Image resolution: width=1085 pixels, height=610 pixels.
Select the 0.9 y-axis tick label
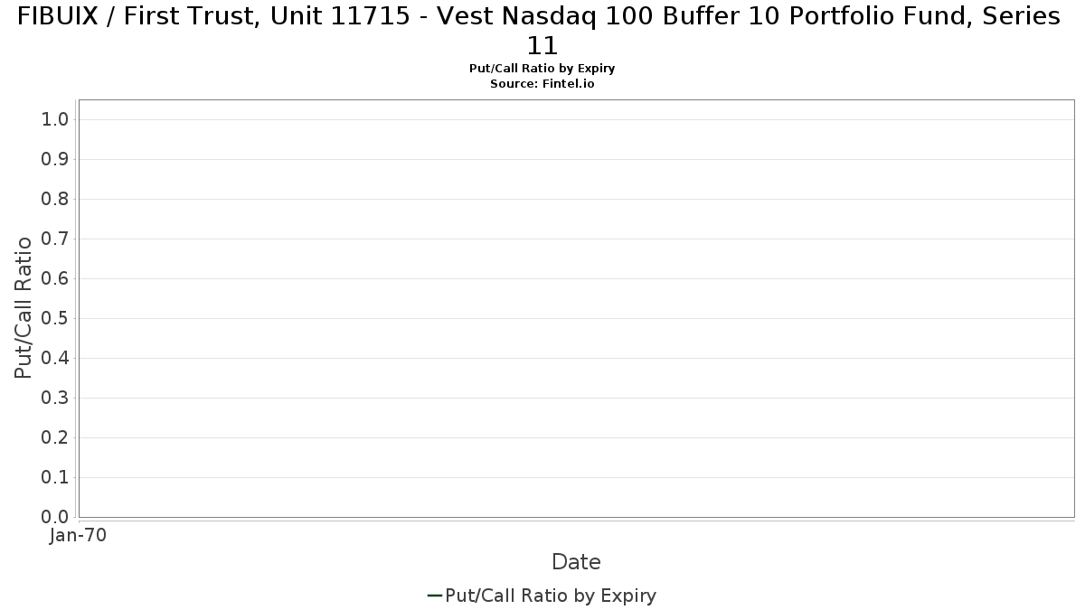pos(55,160)
